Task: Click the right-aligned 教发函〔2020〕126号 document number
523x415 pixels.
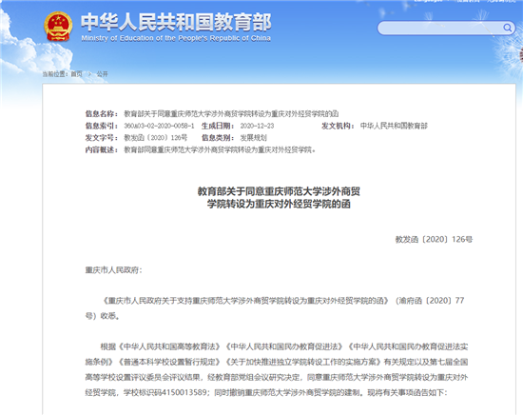Action: coord(434,239)
